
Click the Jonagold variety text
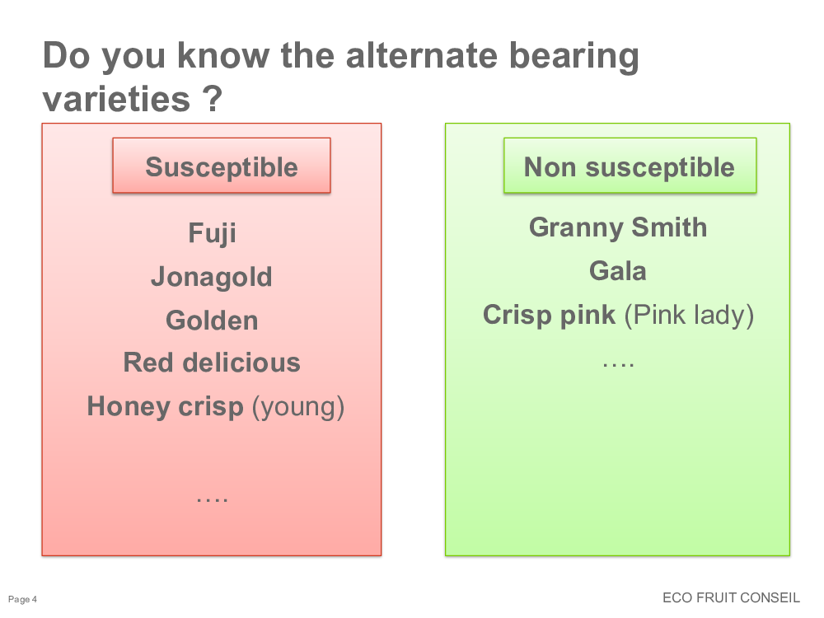click(x=212, y=277)
